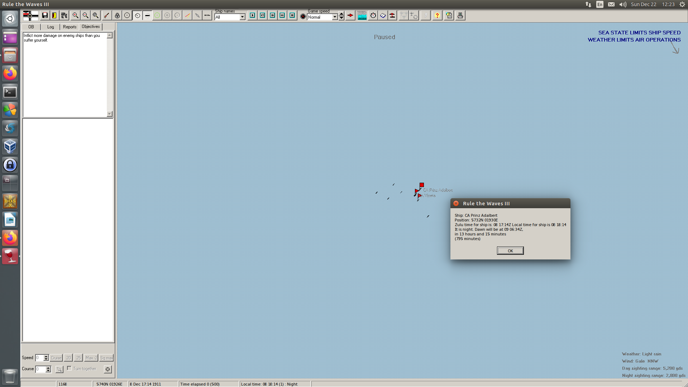Click the red and yellow lines icon
The image size is (688, 387).
tap(187, 15)
